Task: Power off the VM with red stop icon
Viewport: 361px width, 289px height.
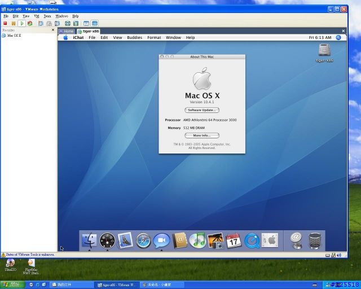Action: point(5,23)
